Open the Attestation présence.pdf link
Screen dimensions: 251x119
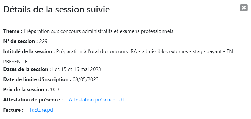pyautogui.click(x=96, y=100)
